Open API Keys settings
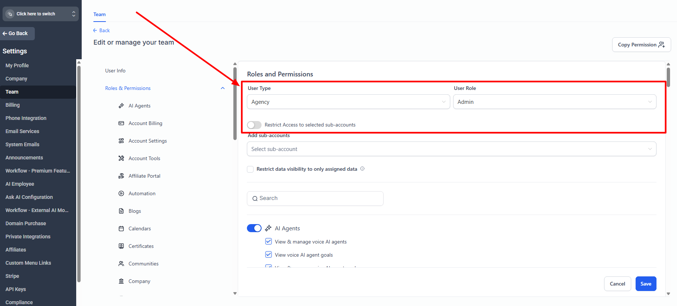This screenshot has width=677, height=306. pos(16,289)
